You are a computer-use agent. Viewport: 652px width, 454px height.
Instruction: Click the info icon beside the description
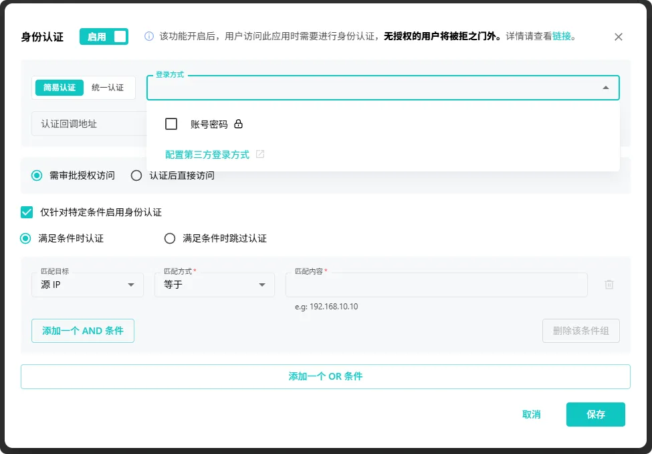[x=149, y=36]
